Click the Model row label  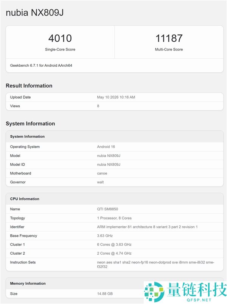click(15, 156)
